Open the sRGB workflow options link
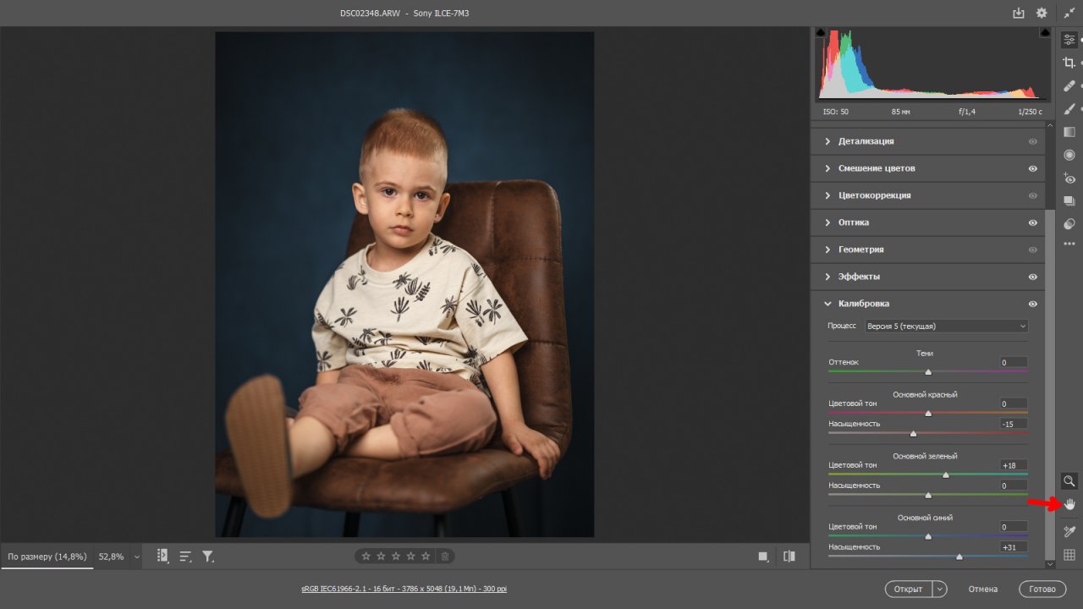 coord(404,589)
